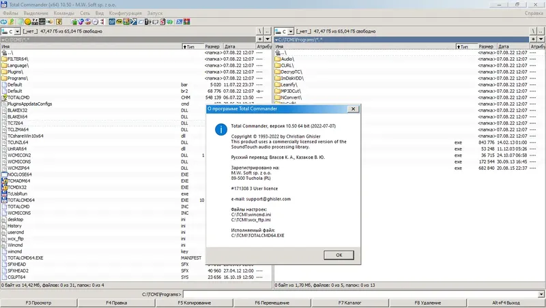Click the black letter T toolbar icon
This screenshot has height=308, width=546.
(147, 22)
